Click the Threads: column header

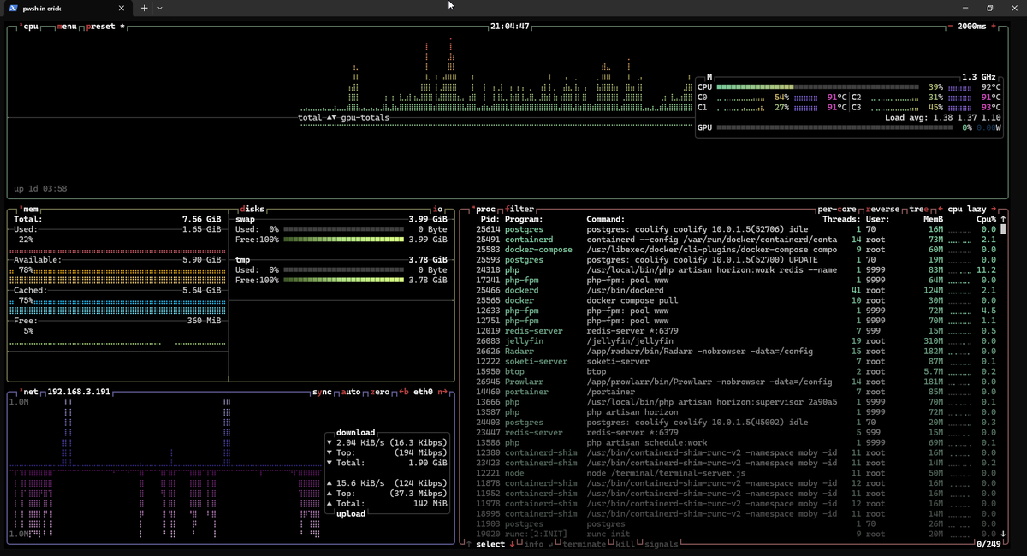840,219
